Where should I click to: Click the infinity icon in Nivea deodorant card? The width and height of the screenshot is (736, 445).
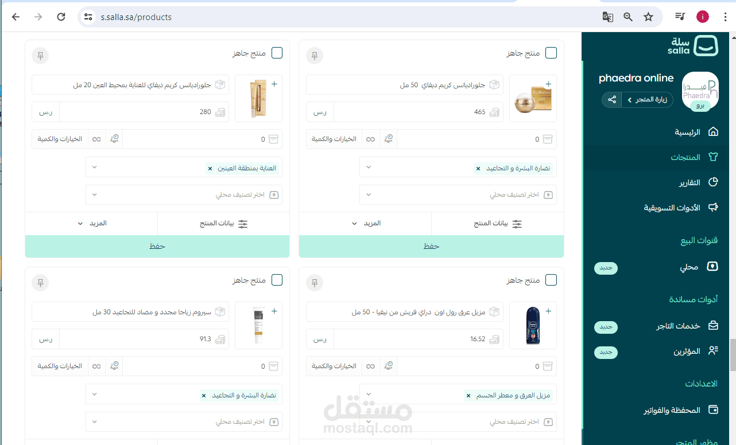click(x=371, y=366)
